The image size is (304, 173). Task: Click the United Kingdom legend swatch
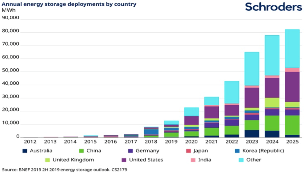coord(48,160)
